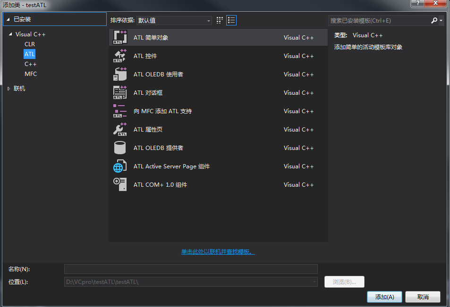This screenshot has height=307, width=450.
Task: Switch to small icons grid view
Action: [220, 20]
